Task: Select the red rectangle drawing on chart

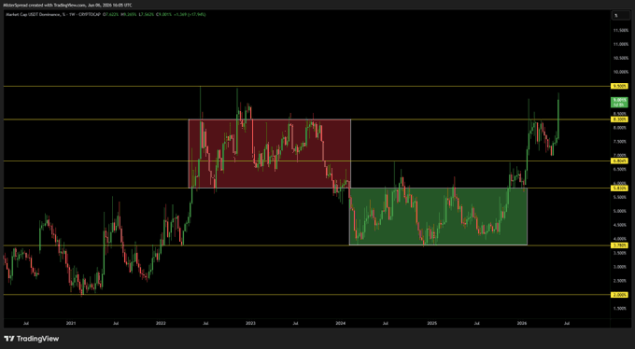Action: pos(269,153)
